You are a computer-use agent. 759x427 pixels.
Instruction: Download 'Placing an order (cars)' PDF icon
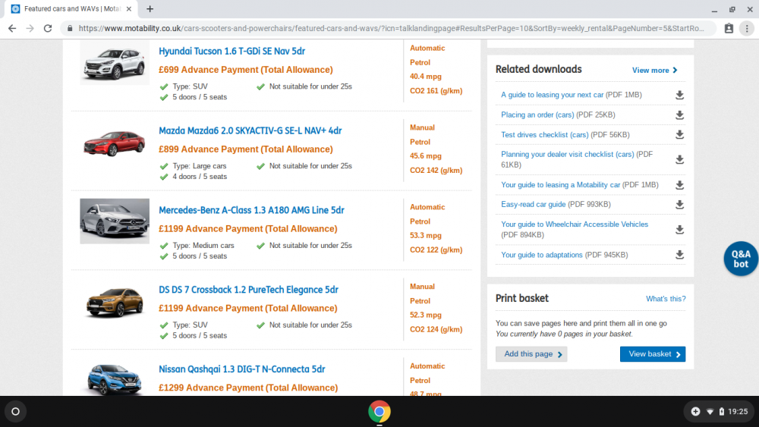pyautogui.click(x=679, y=115)
